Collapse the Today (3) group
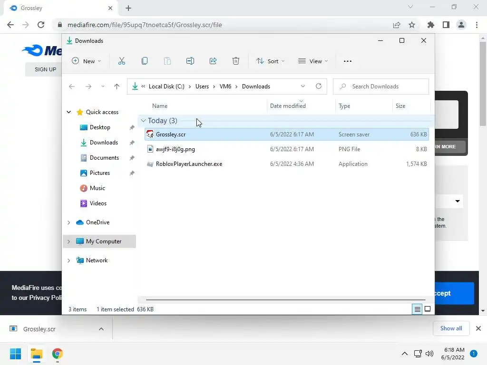Screen dimensions: 487x365 143,121
